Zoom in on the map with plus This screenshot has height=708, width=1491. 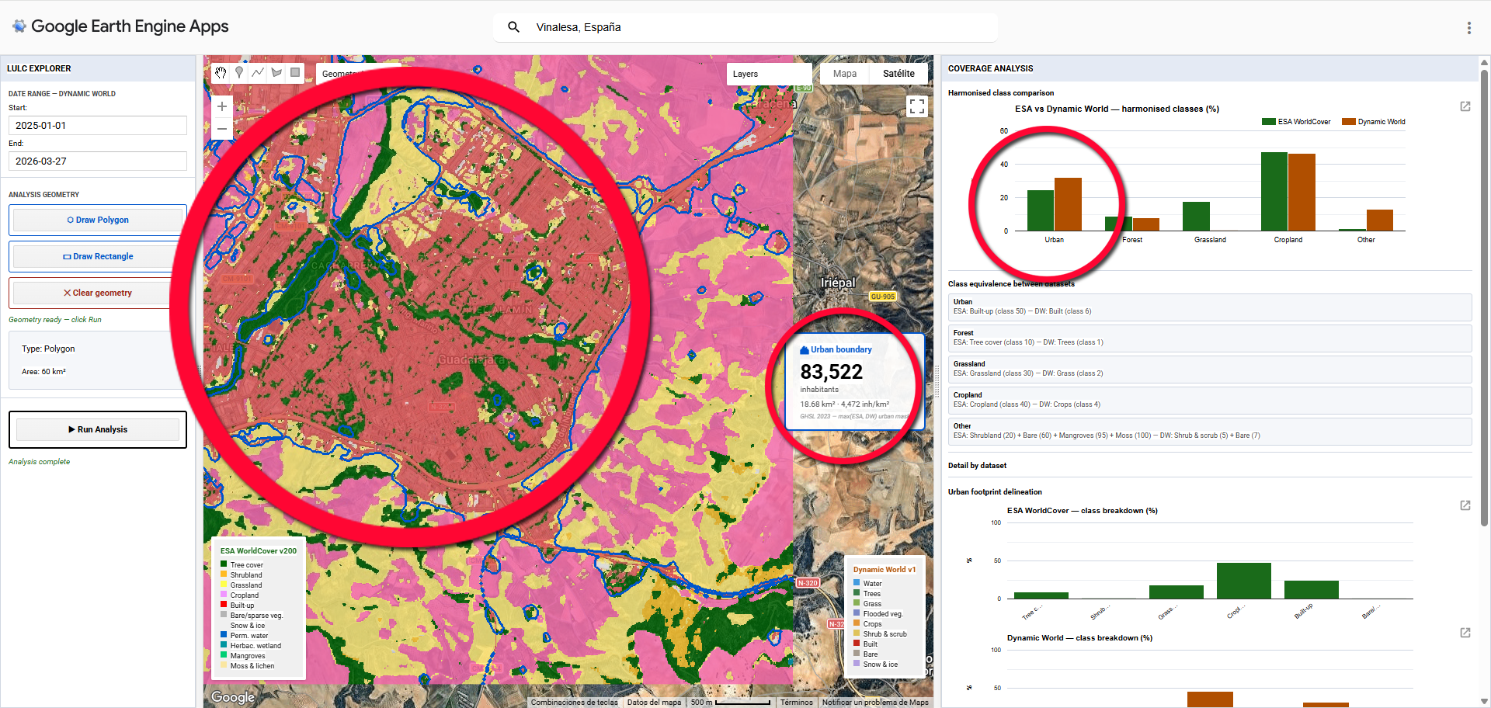click(x=222, y=106)
